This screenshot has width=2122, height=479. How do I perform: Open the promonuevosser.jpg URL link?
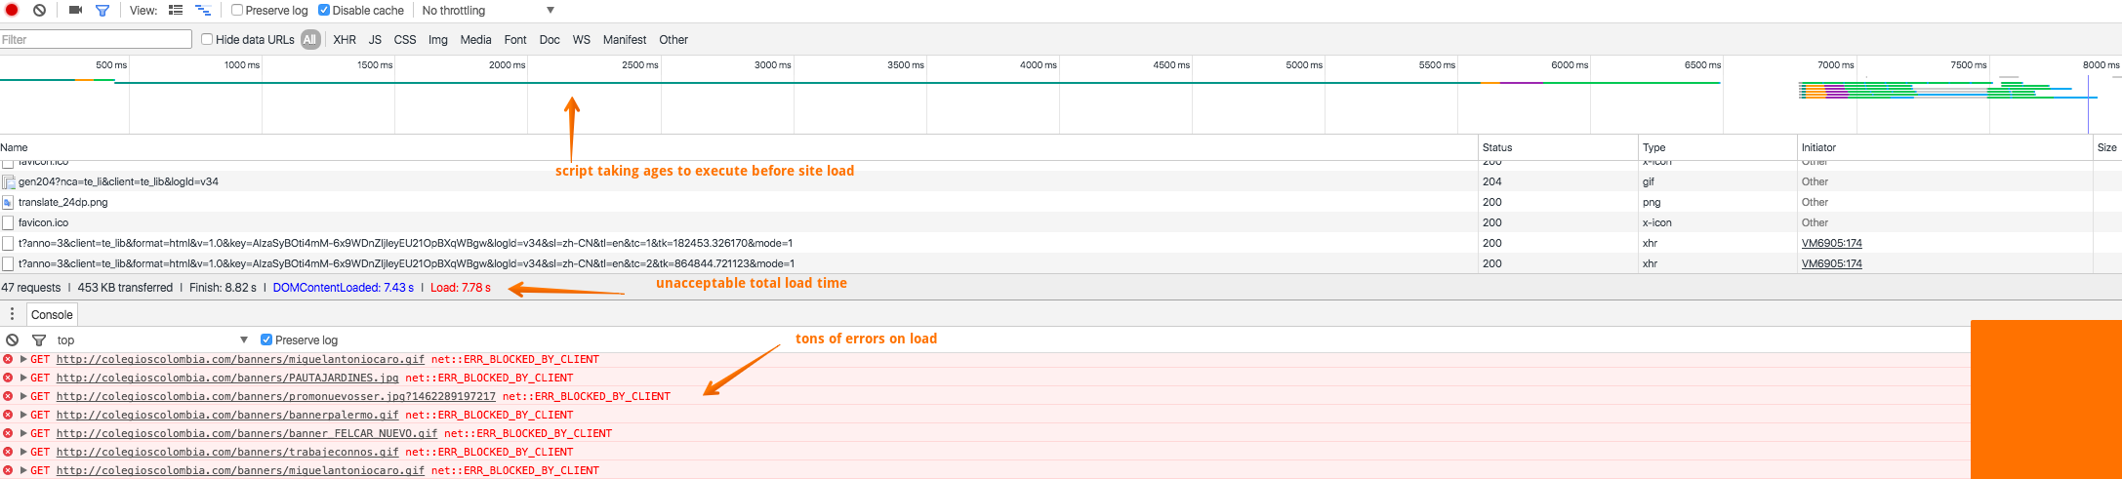[x=276, y=396]
